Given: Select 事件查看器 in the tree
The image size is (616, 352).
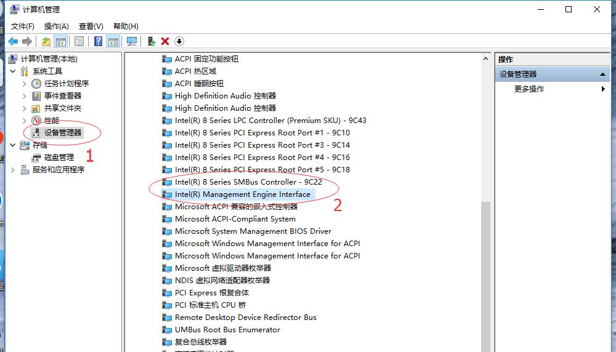Looking at the screenshot, I should [62, 96].
